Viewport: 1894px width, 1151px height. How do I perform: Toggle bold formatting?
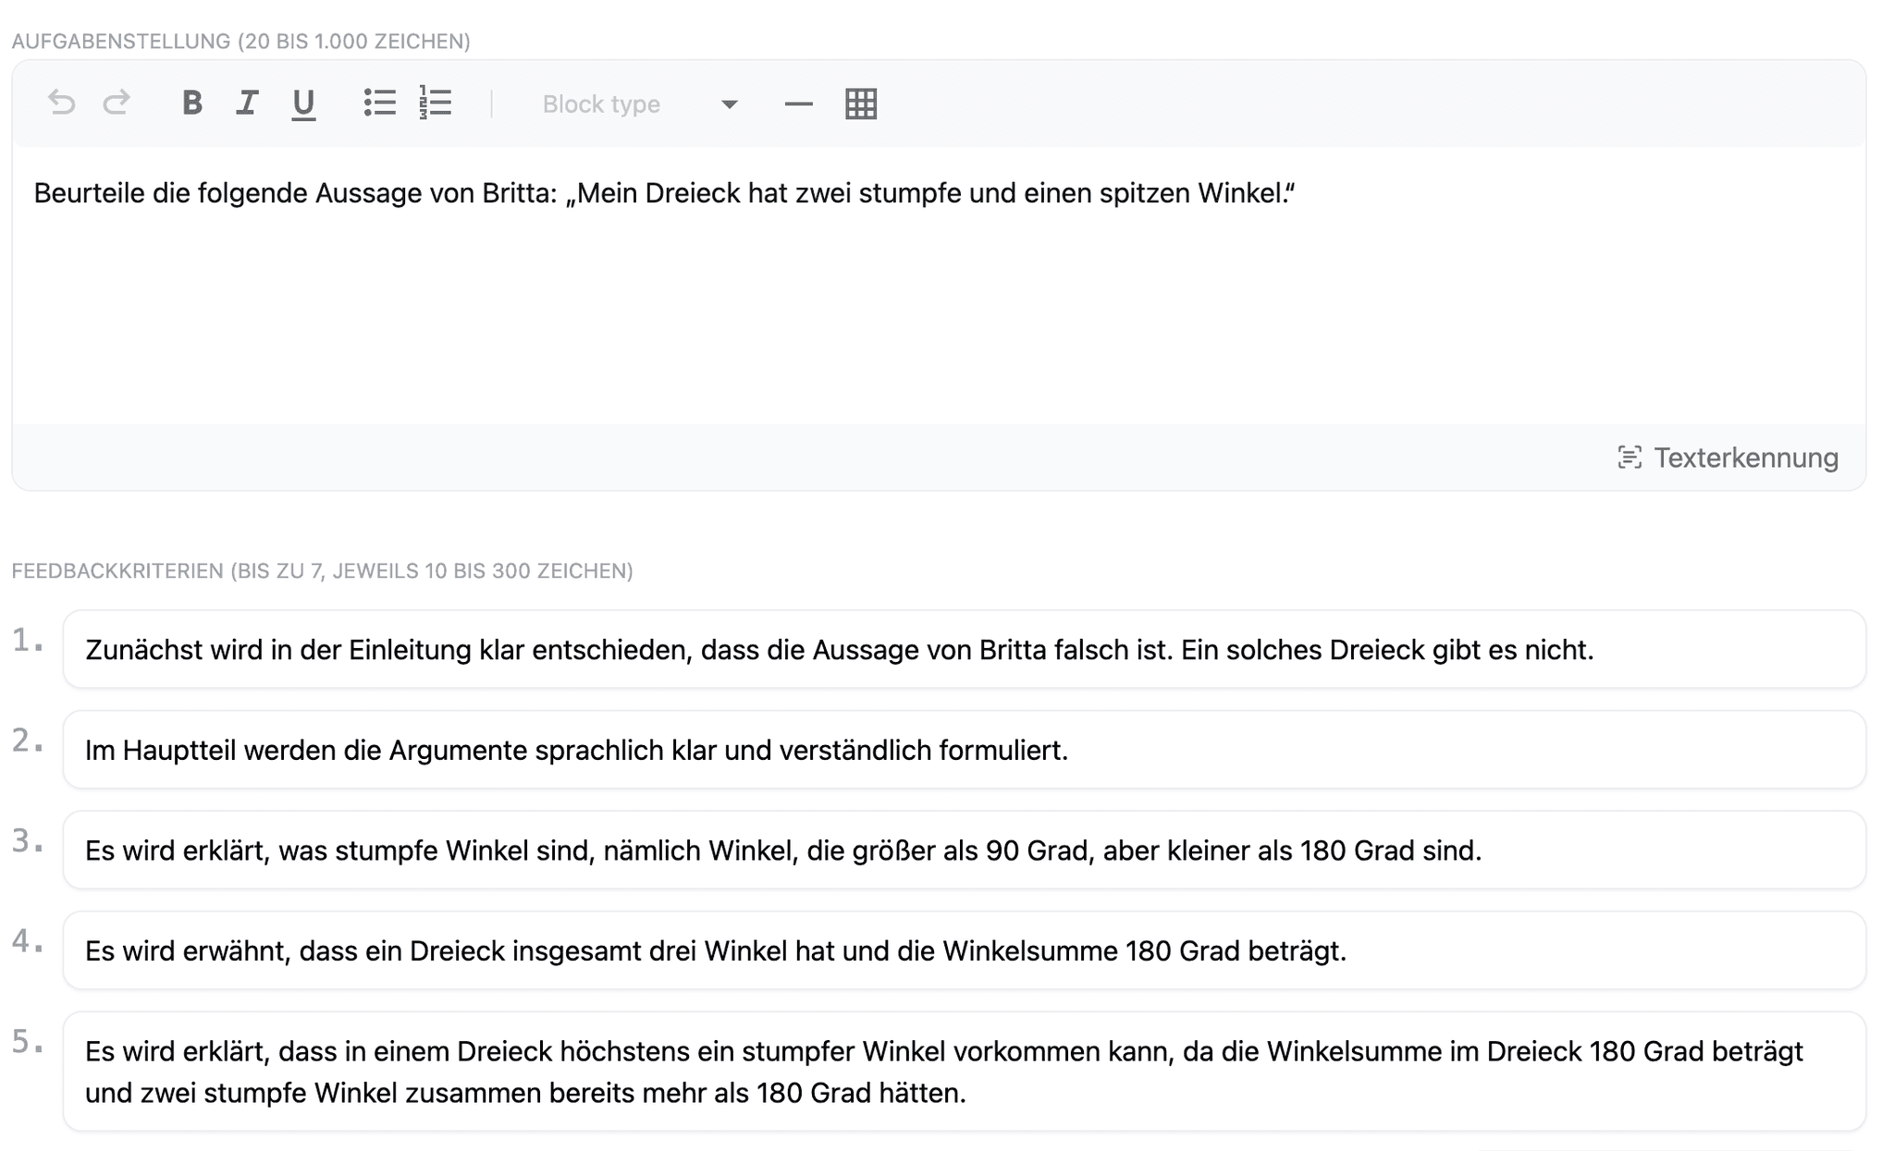[191, 103]
